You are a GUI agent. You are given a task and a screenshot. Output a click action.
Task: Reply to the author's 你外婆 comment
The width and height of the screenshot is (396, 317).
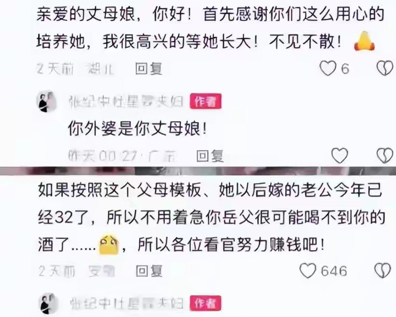click(x=210, y=155)
